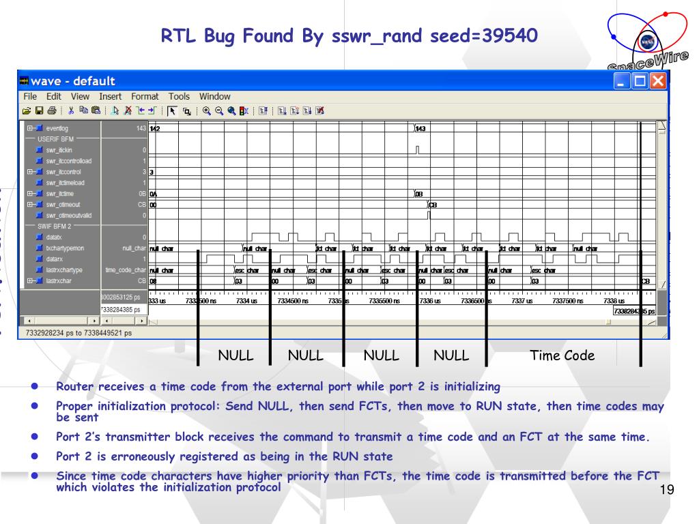
Task: Click the Copy toolbar icon
Action: (83, 110)
